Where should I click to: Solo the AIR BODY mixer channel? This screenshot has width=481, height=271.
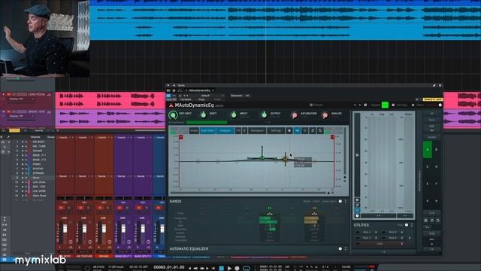(x=68, y=208)
